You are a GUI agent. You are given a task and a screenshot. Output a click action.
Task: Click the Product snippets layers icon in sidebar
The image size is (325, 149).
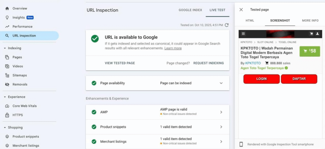point(7,137)
